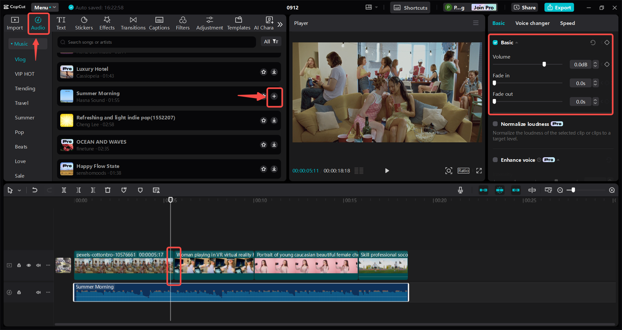Open the Menu dropdown
Viewport: 622px width, 330px height.
(44, 8)
